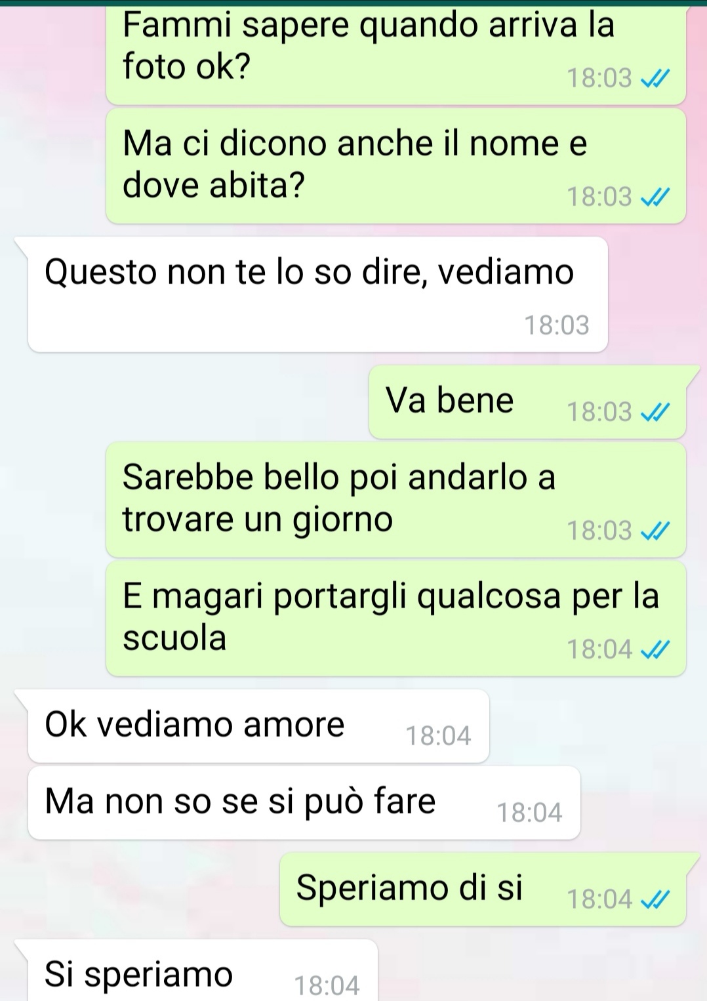The height and width of the screenshot is (1001, 707).
Task: Tap the 18:03 timestamp under 'Questo non te lo so dire'
Action: click(557, 325)
